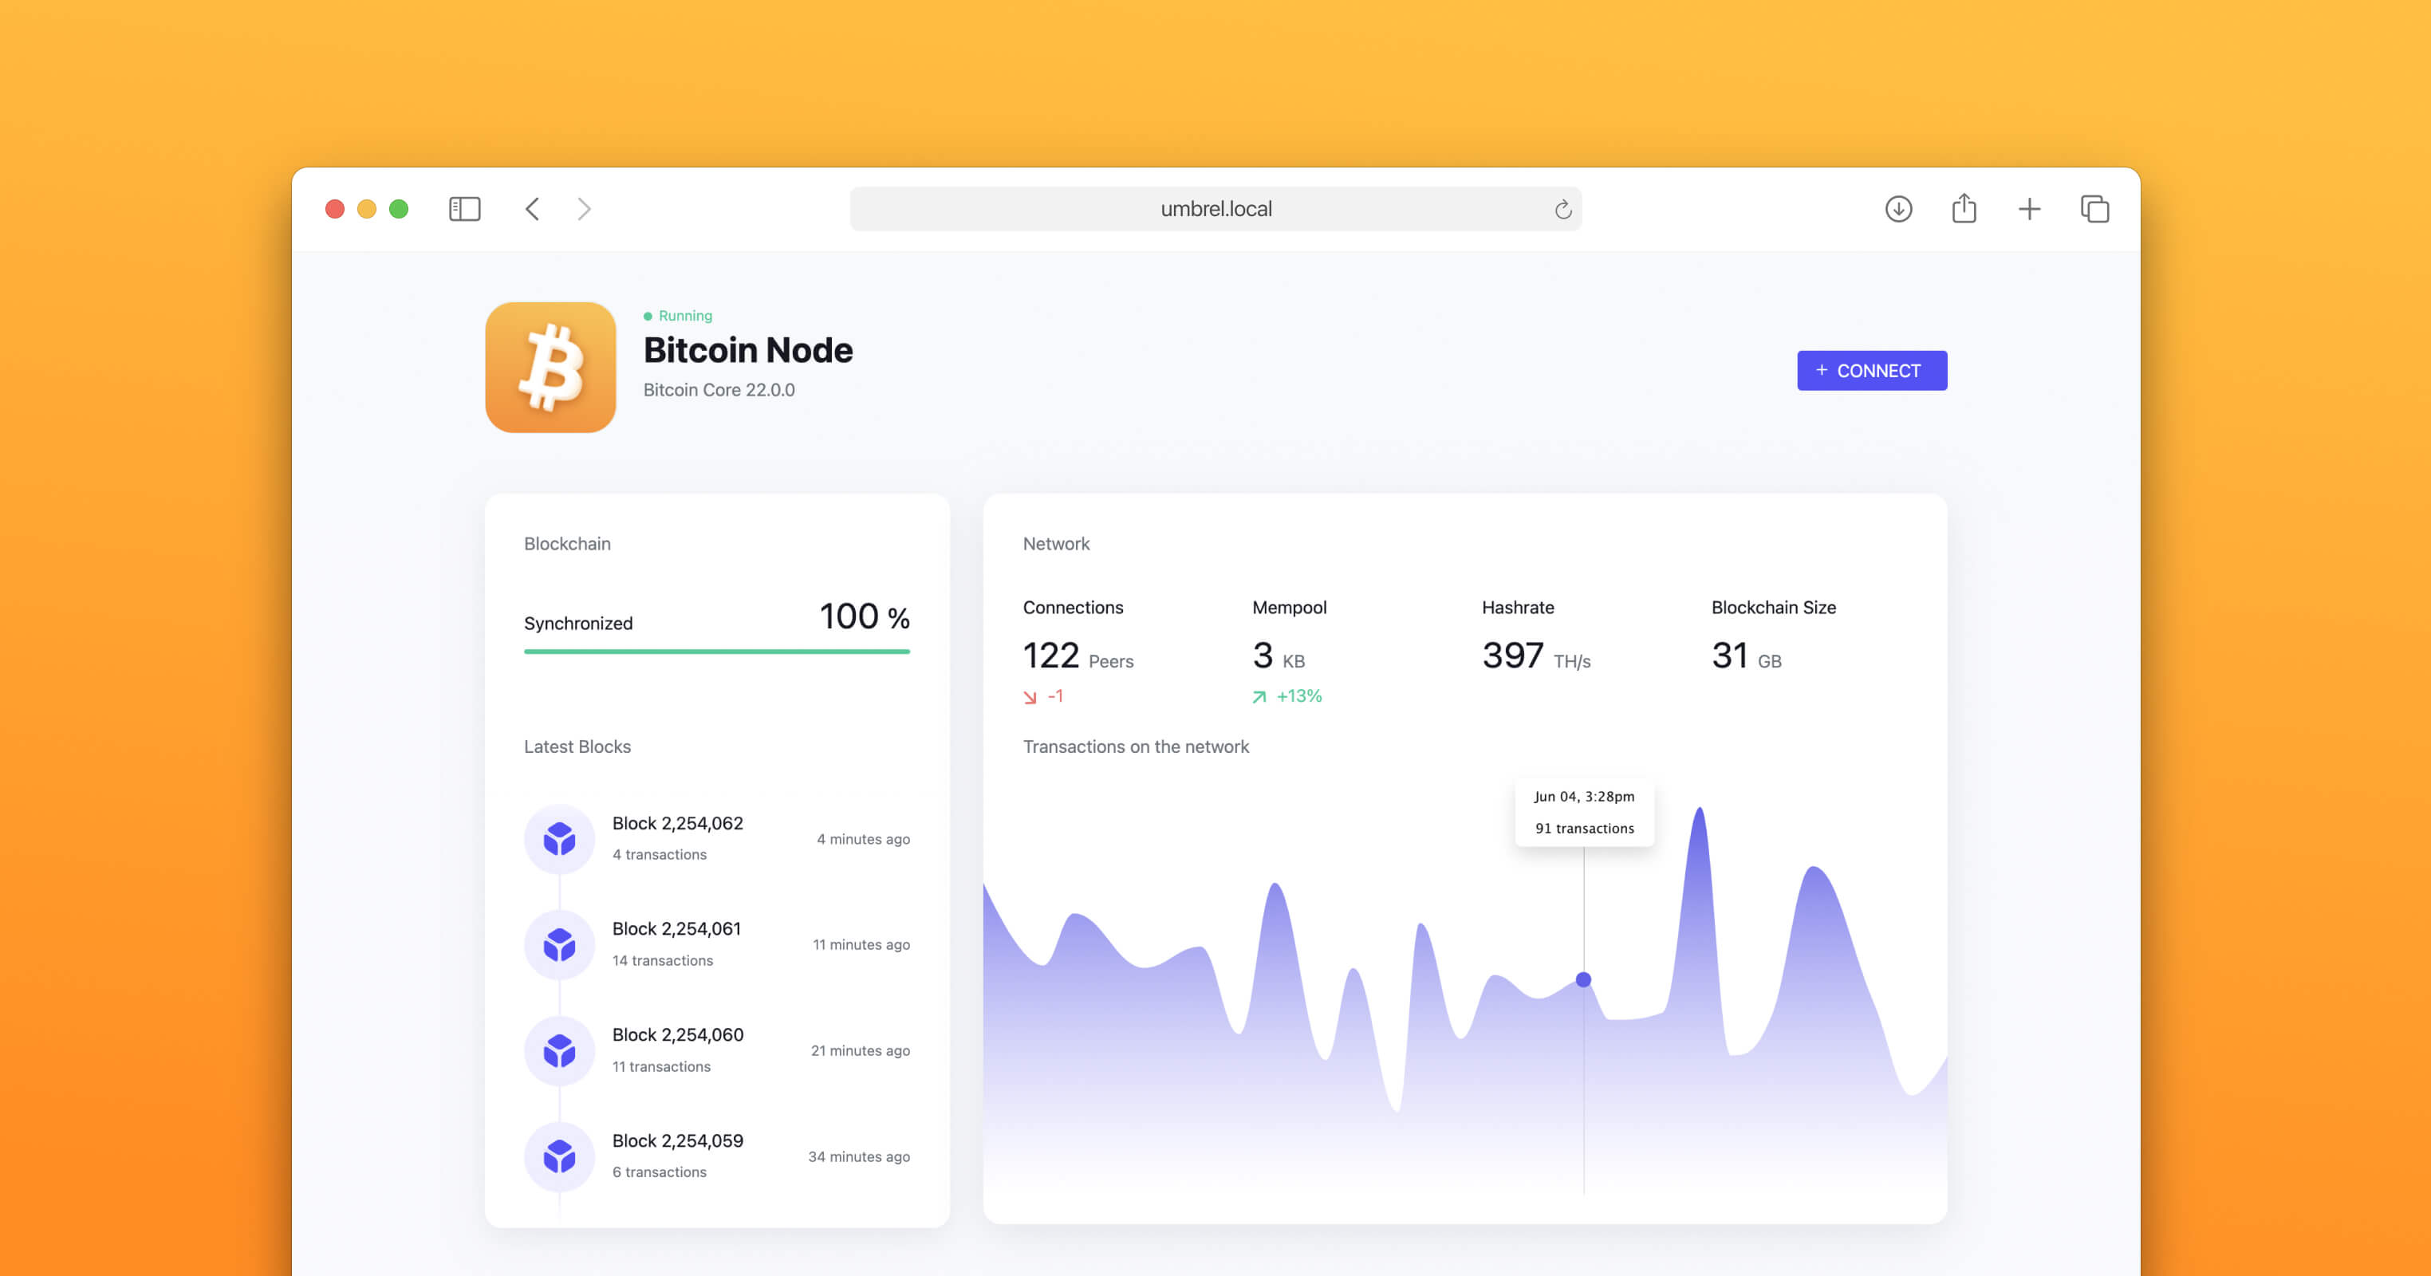Minimize the window with yellow button
The height and width of the screenshot is (1276, 2431).
click(366, 209)
